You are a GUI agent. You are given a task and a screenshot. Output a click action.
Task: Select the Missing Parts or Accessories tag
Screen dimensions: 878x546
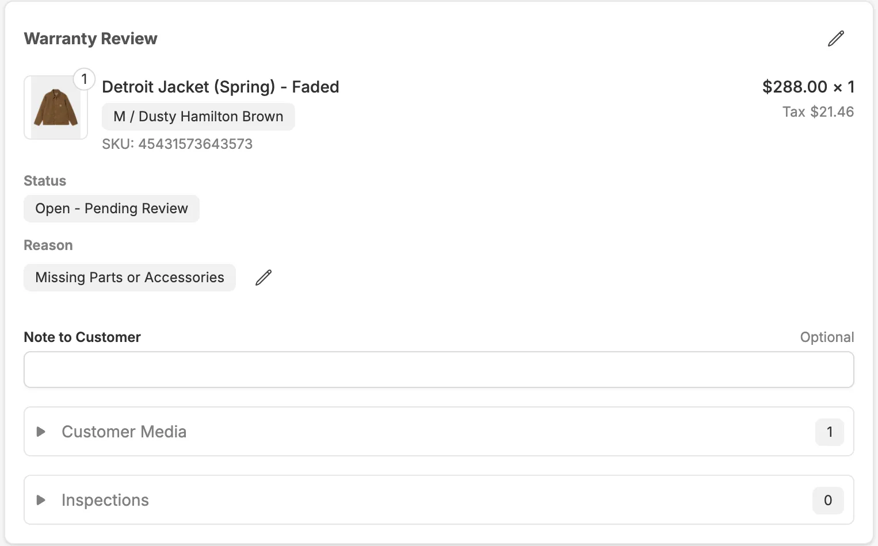[x=129, y=278]
